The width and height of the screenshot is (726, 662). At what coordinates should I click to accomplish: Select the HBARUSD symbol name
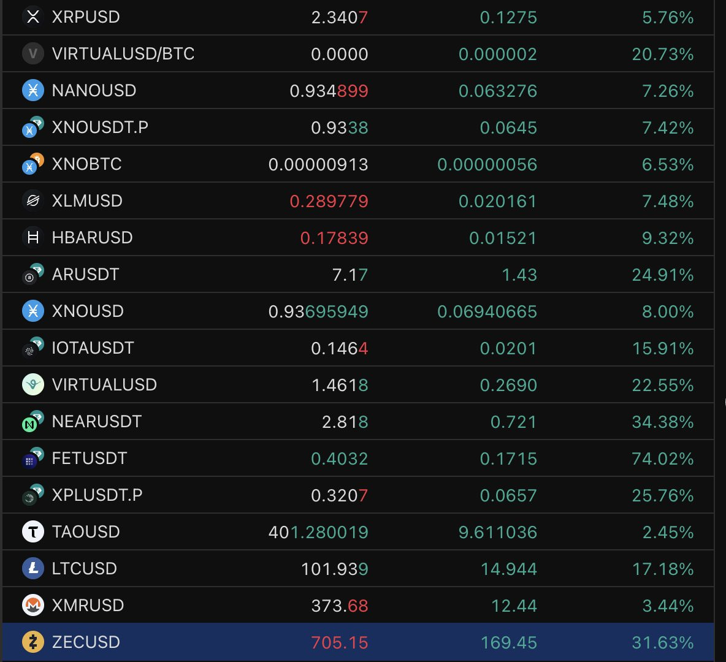pos(92,237)
